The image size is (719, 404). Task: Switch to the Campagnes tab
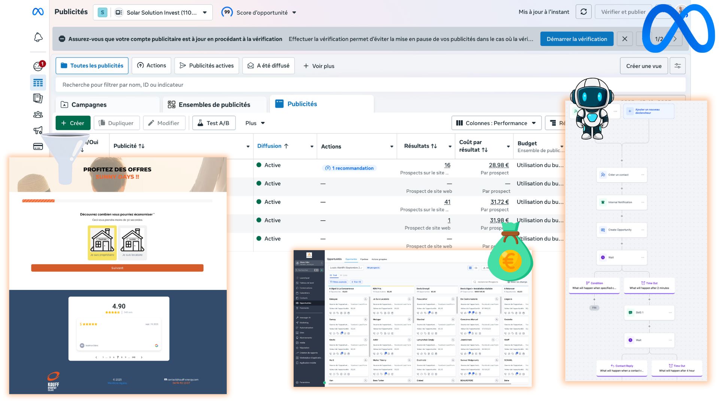(89, 105)
